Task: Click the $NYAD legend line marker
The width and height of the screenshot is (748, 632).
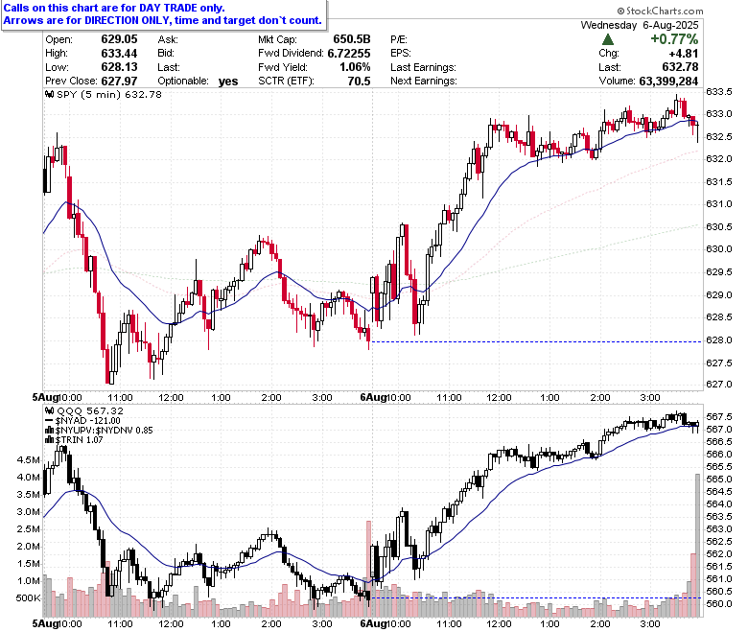Action: point(49,421)
